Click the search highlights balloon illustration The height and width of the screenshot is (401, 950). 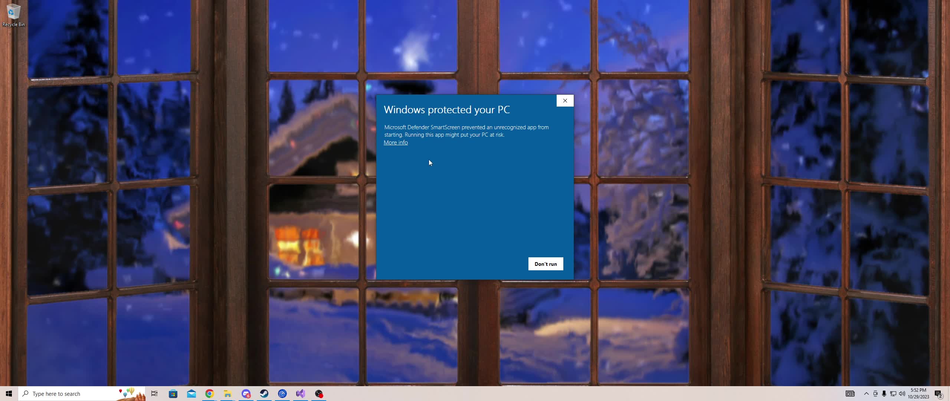[132, 394]
